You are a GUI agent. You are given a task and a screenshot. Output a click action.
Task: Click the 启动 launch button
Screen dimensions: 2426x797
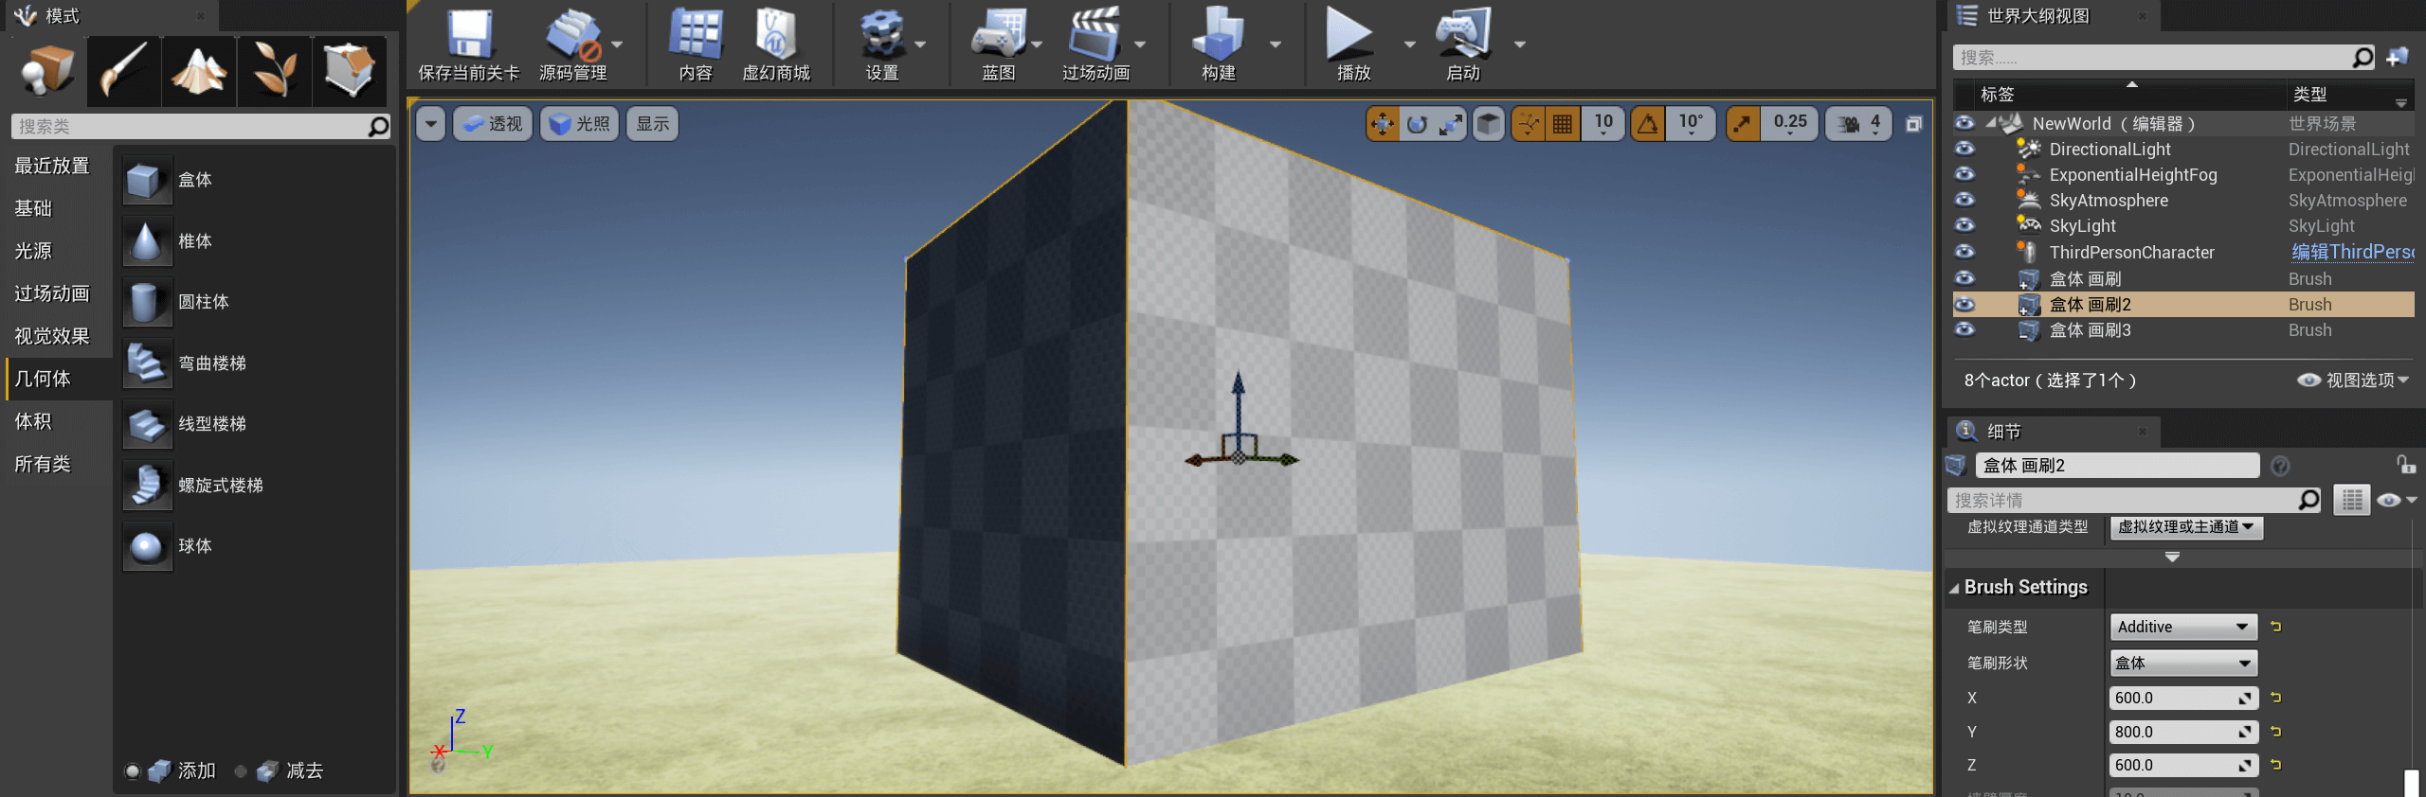click(x=1463, y=44)
